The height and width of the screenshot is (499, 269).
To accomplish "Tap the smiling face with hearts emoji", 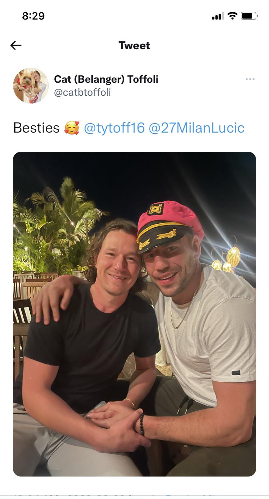I will pos(72,128).
